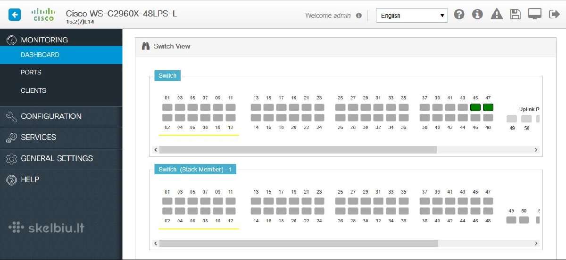Viewport: 566px width, 260px height.
Task: Click left scroll arrow in Stack Member panel
Action: point(157,244)
